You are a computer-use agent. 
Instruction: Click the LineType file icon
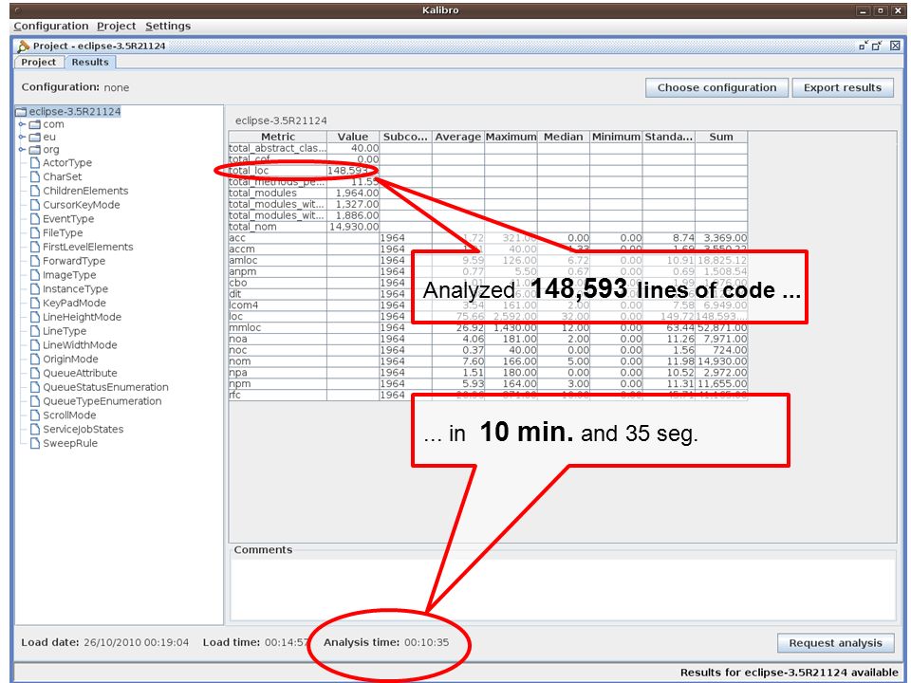[x=35, y=331]
